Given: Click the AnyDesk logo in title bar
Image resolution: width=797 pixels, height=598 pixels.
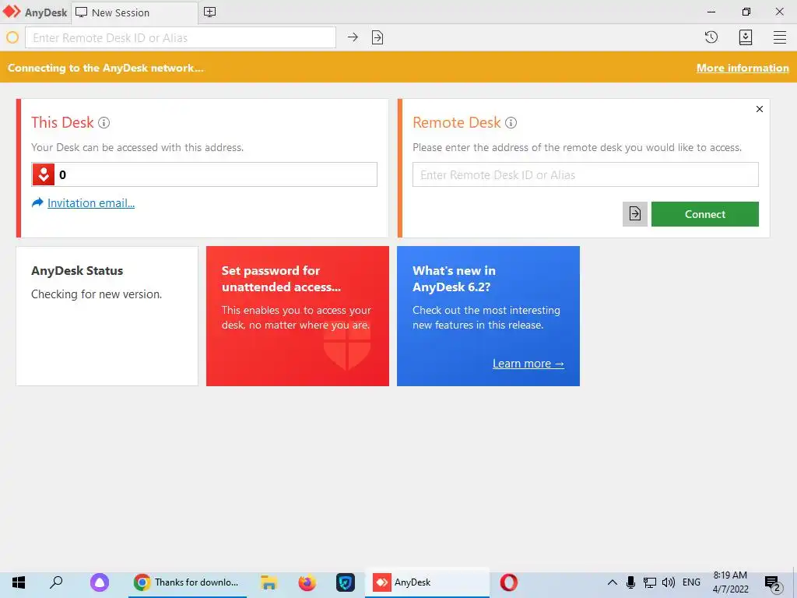Looking at the screenshot, I should pyautogui.click(x=12, y=12).
